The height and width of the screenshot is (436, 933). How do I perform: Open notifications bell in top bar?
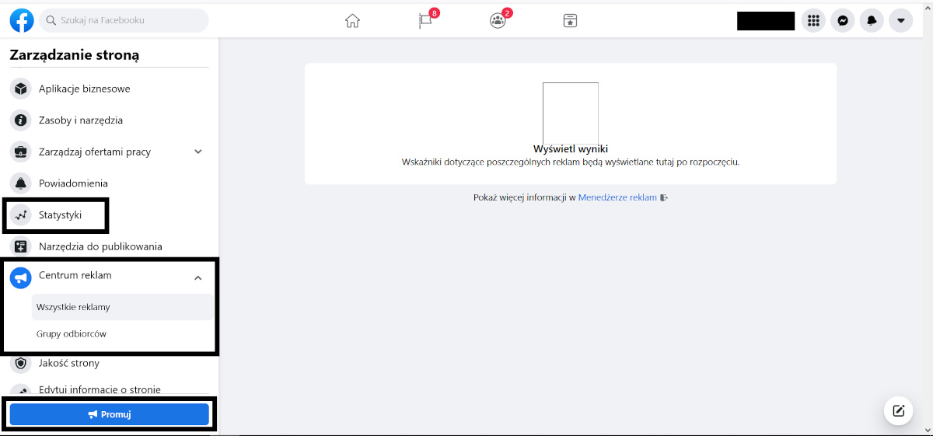[x=872, y=21]
